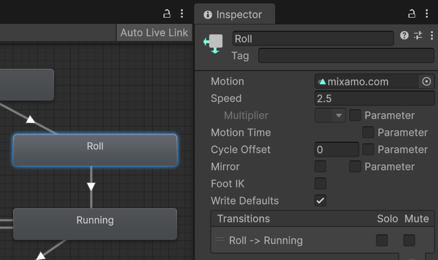Screen dimensions: 438x260
Task: Click the Write Defaults label
Action: tap(245, 201)
